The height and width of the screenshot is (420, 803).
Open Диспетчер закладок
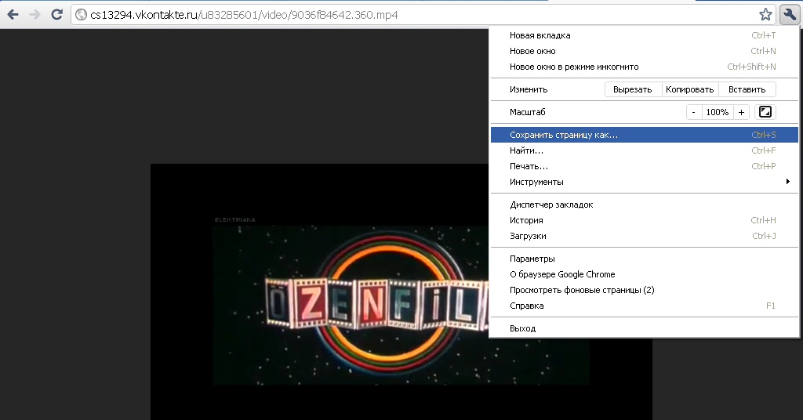[645, 205]
